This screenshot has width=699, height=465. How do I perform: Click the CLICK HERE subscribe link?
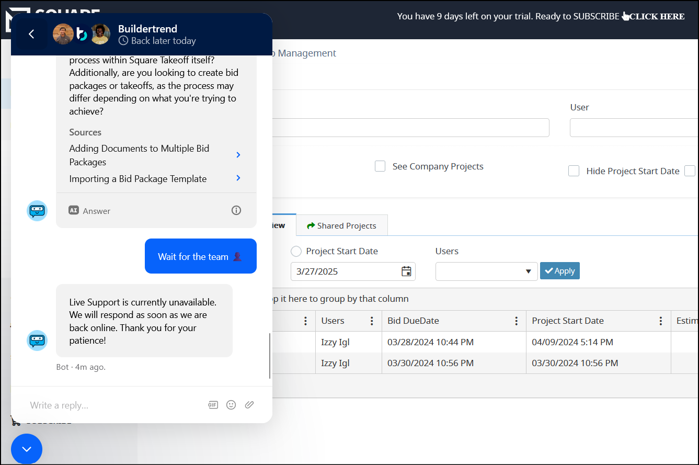[657, 16]
